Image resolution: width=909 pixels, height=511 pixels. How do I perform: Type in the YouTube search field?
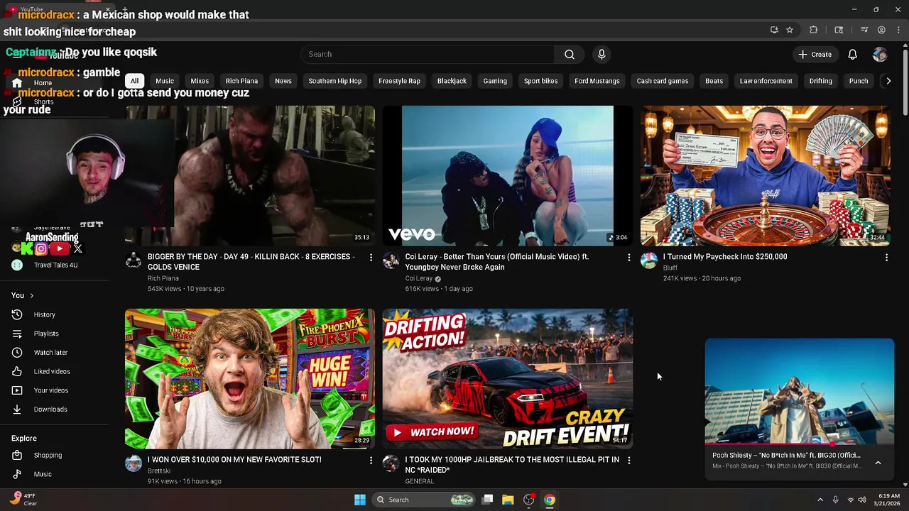click(x=428, y=54)
